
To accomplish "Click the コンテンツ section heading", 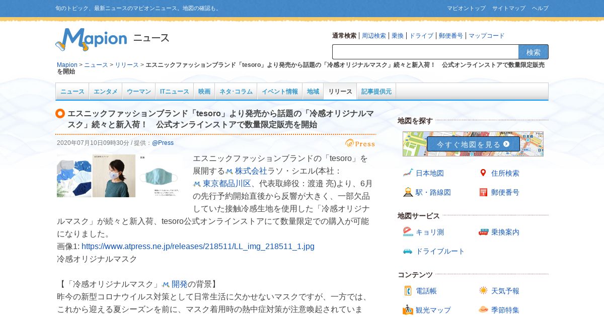I will pos(415,275).
